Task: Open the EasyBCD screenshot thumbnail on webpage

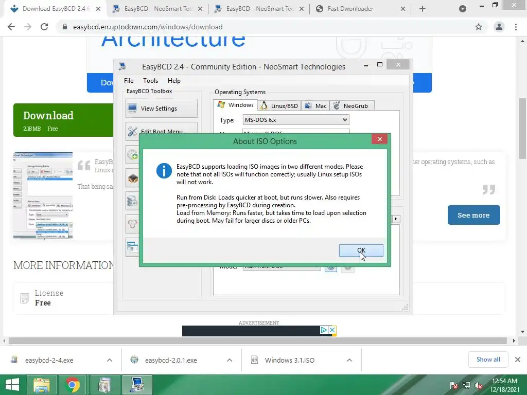Action: [43, 195]
